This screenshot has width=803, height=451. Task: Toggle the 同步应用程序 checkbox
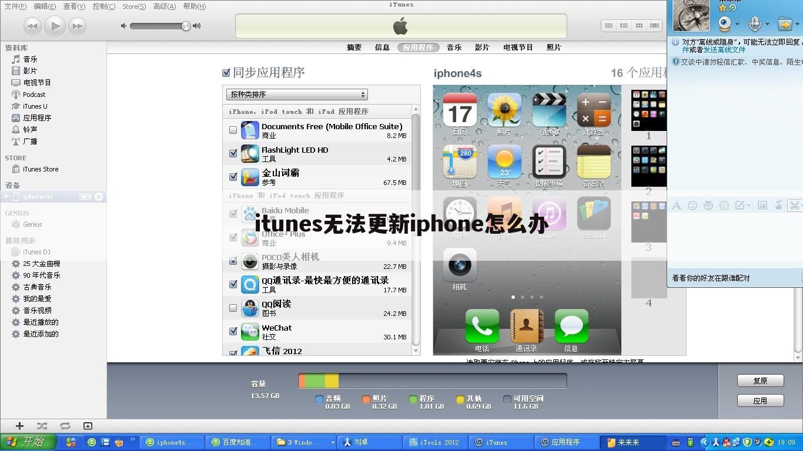226,73
